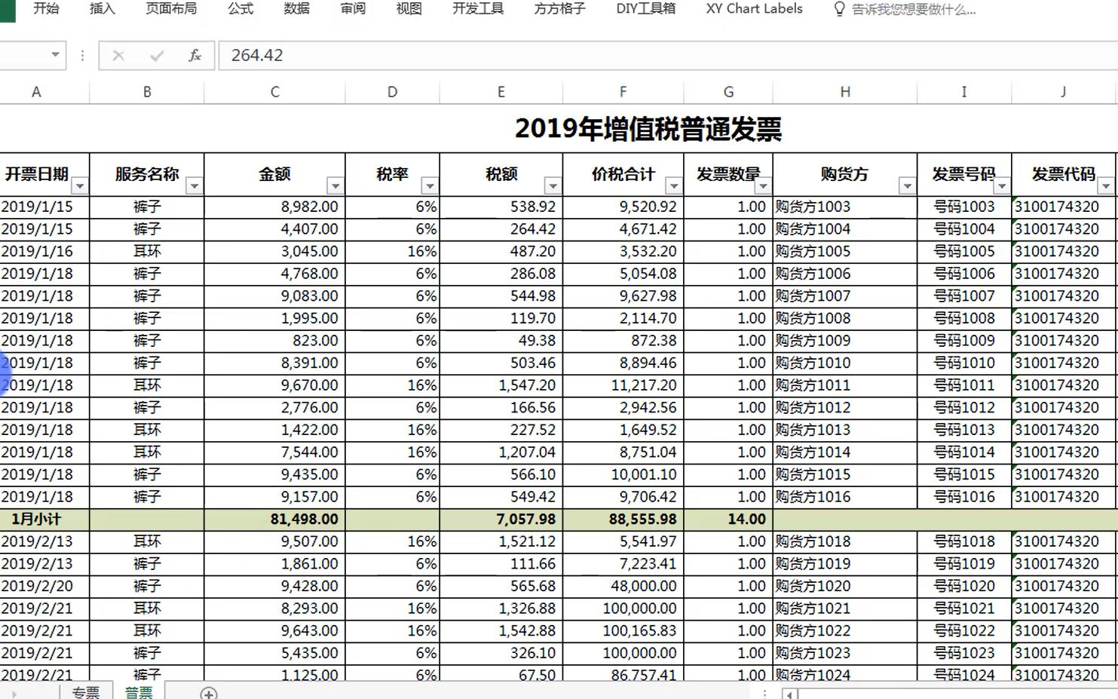1118x699 pixels.
Task: Select tax cell 264.42
Action: (501, 229)
